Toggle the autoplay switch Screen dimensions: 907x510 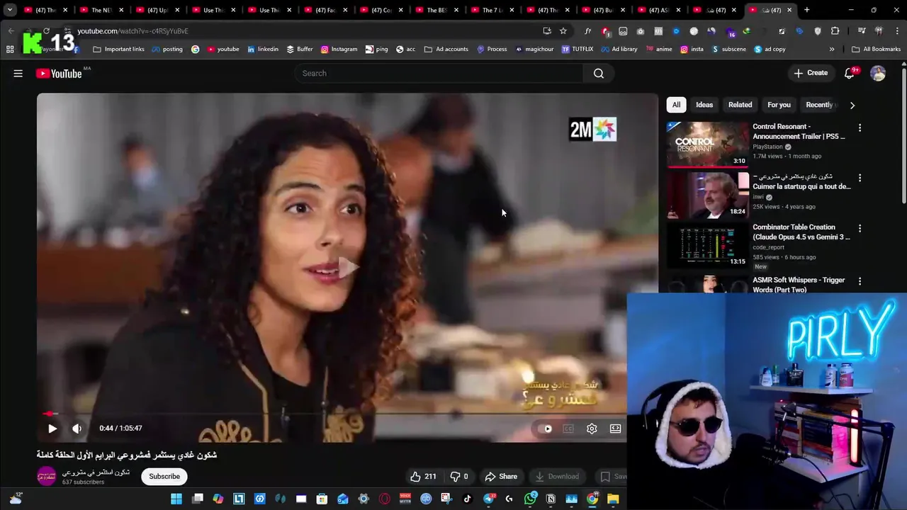click(x=545, y=429)
